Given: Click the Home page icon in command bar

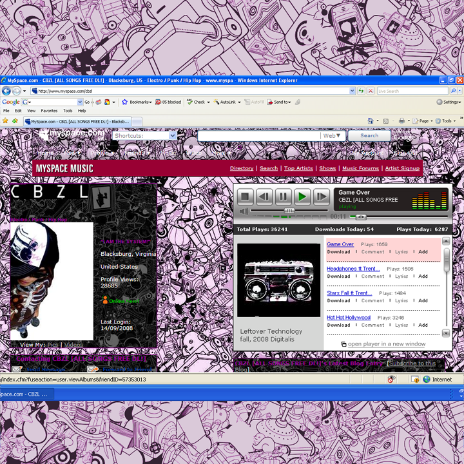Looking at the screenshot, I should click(371, 121).
